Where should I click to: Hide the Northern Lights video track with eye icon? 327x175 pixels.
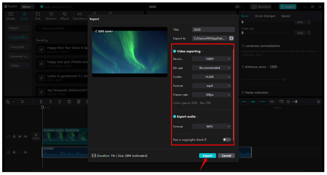(x=20, y=136)
